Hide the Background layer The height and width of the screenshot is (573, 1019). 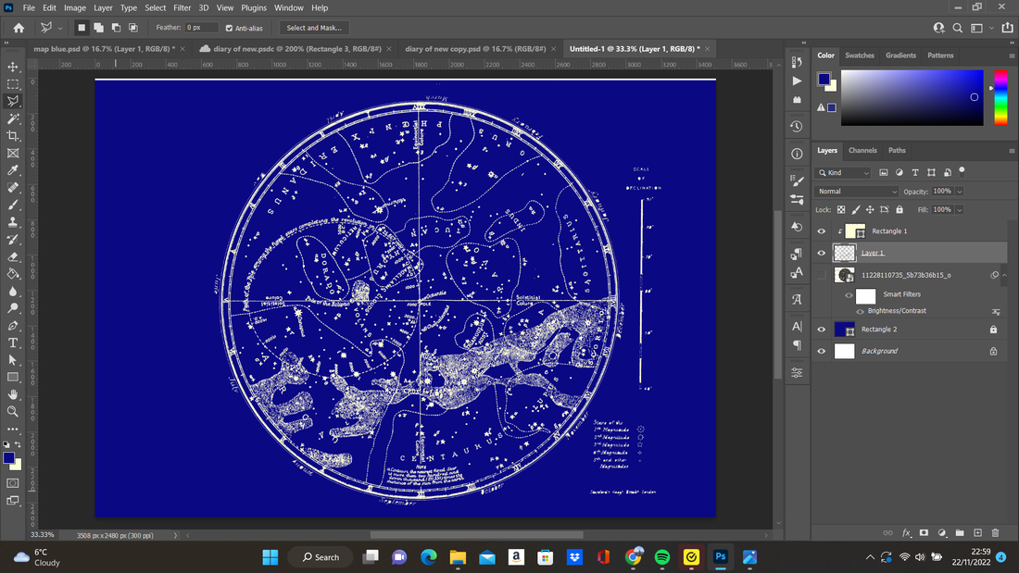[x=822, y=351]
